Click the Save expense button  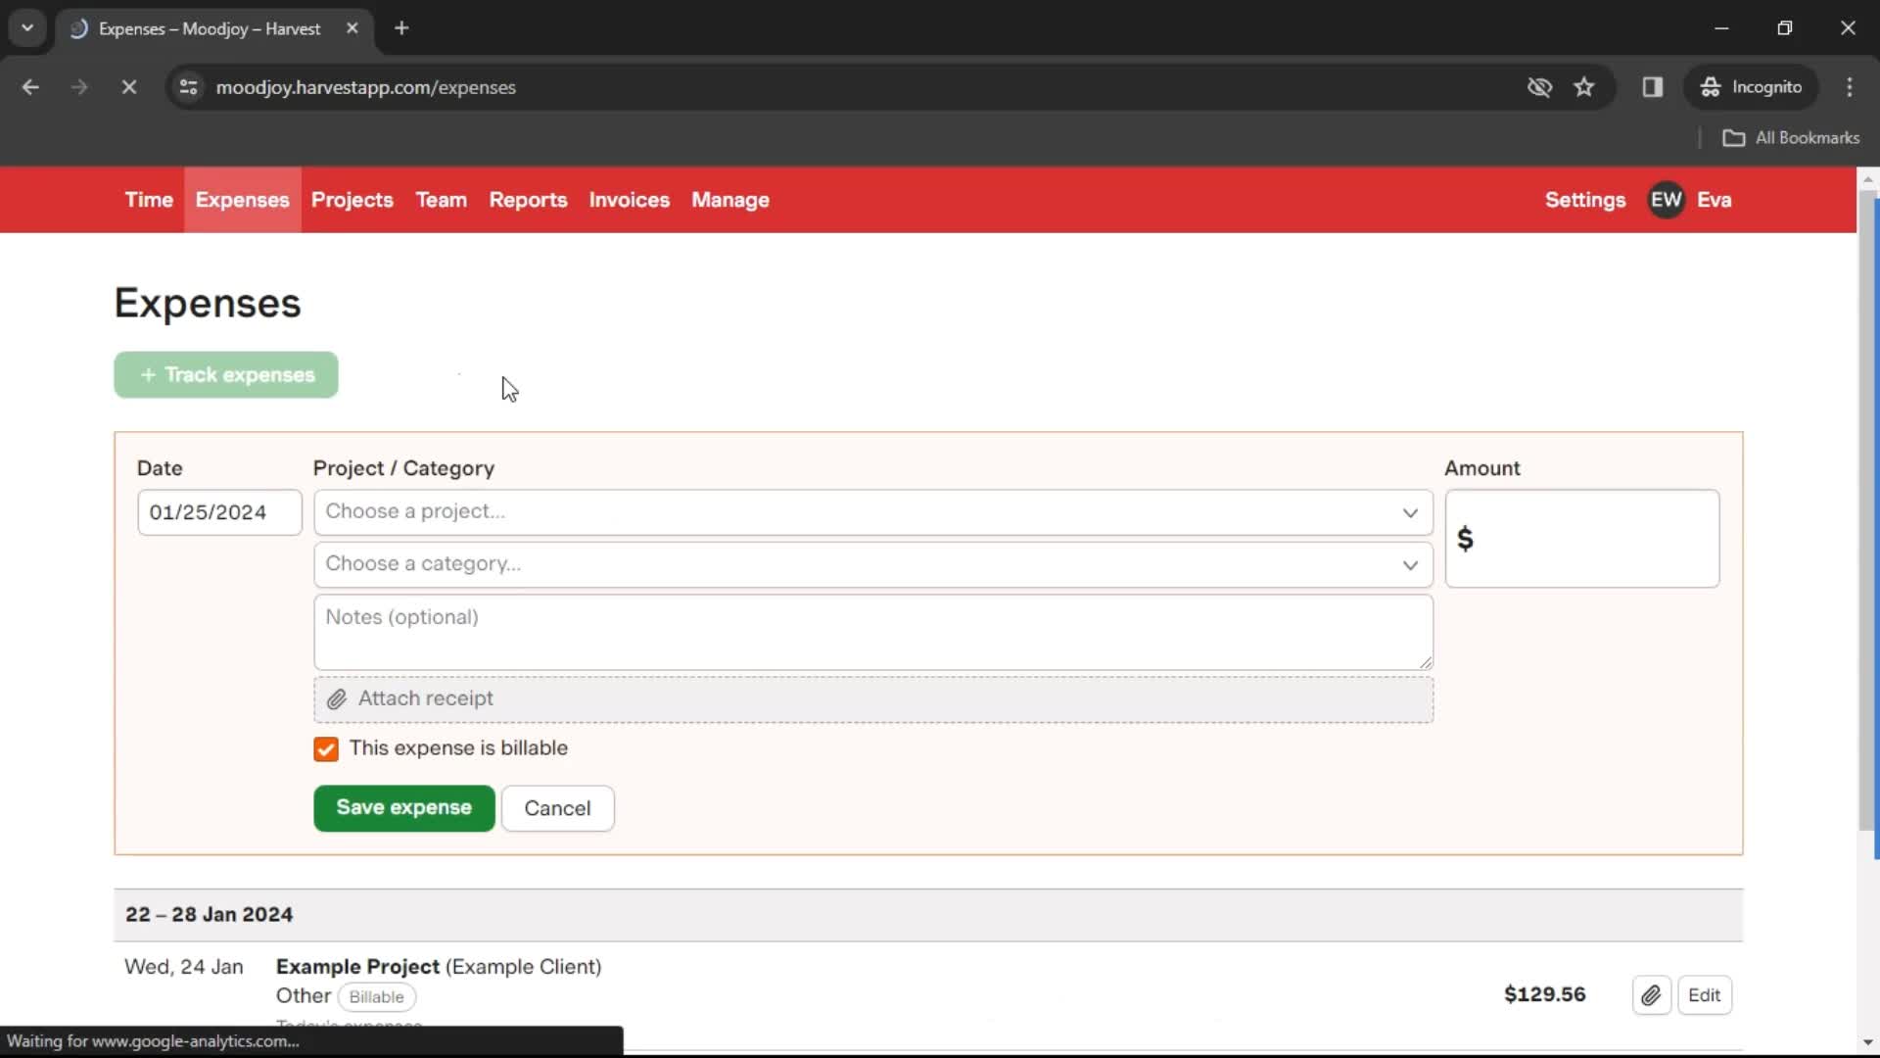tap(404, 807)
